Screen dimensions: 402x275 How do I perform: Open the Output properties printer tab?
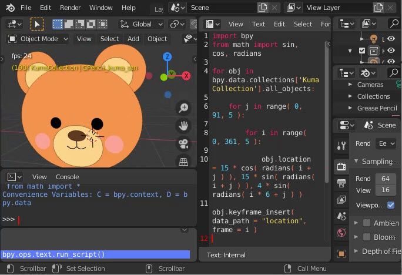(x=341, y=183)
